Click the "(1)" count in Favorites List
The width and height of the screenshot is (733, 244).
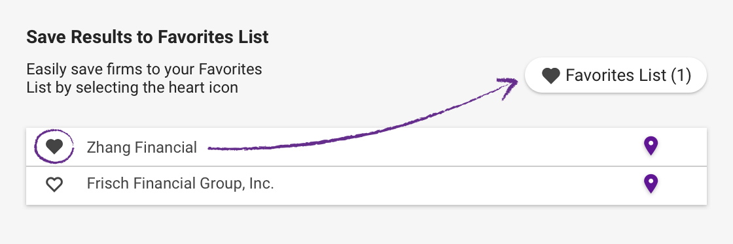pos(681,75)
